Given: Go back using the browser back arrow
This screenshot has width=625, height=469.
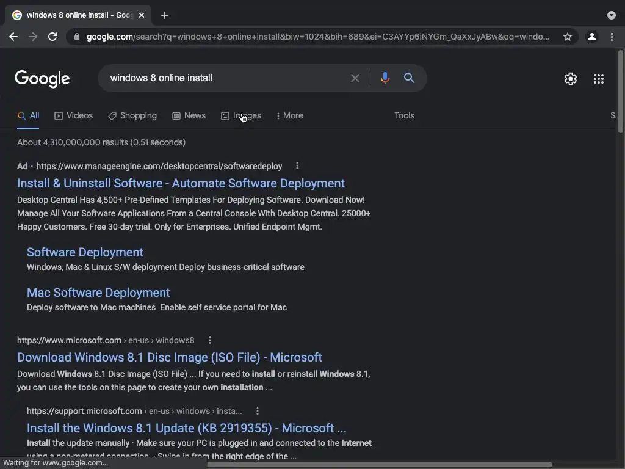Looking at the screenshot, I should coord(13,37).
